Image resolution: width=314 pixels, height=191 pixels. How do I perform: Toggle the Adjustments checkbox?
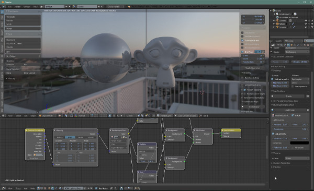click(273, 134)
